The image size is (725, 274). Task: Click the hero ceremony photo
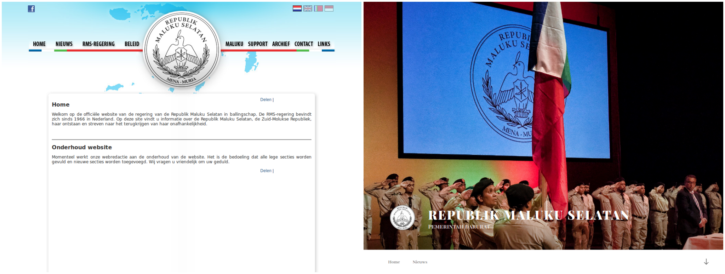[x=543, y=126]
